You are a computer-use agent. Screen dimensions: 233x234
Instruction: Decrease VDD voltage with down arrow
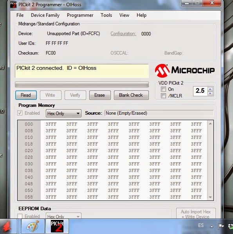point(210,94)
